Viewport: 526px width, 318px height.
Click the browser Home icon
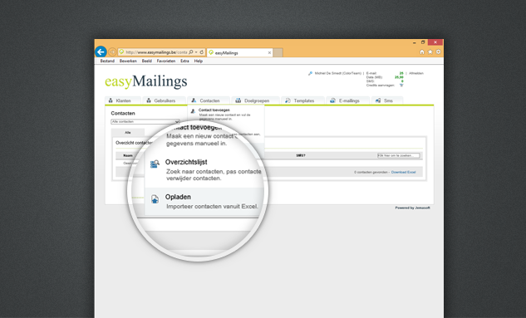[422, 52]
